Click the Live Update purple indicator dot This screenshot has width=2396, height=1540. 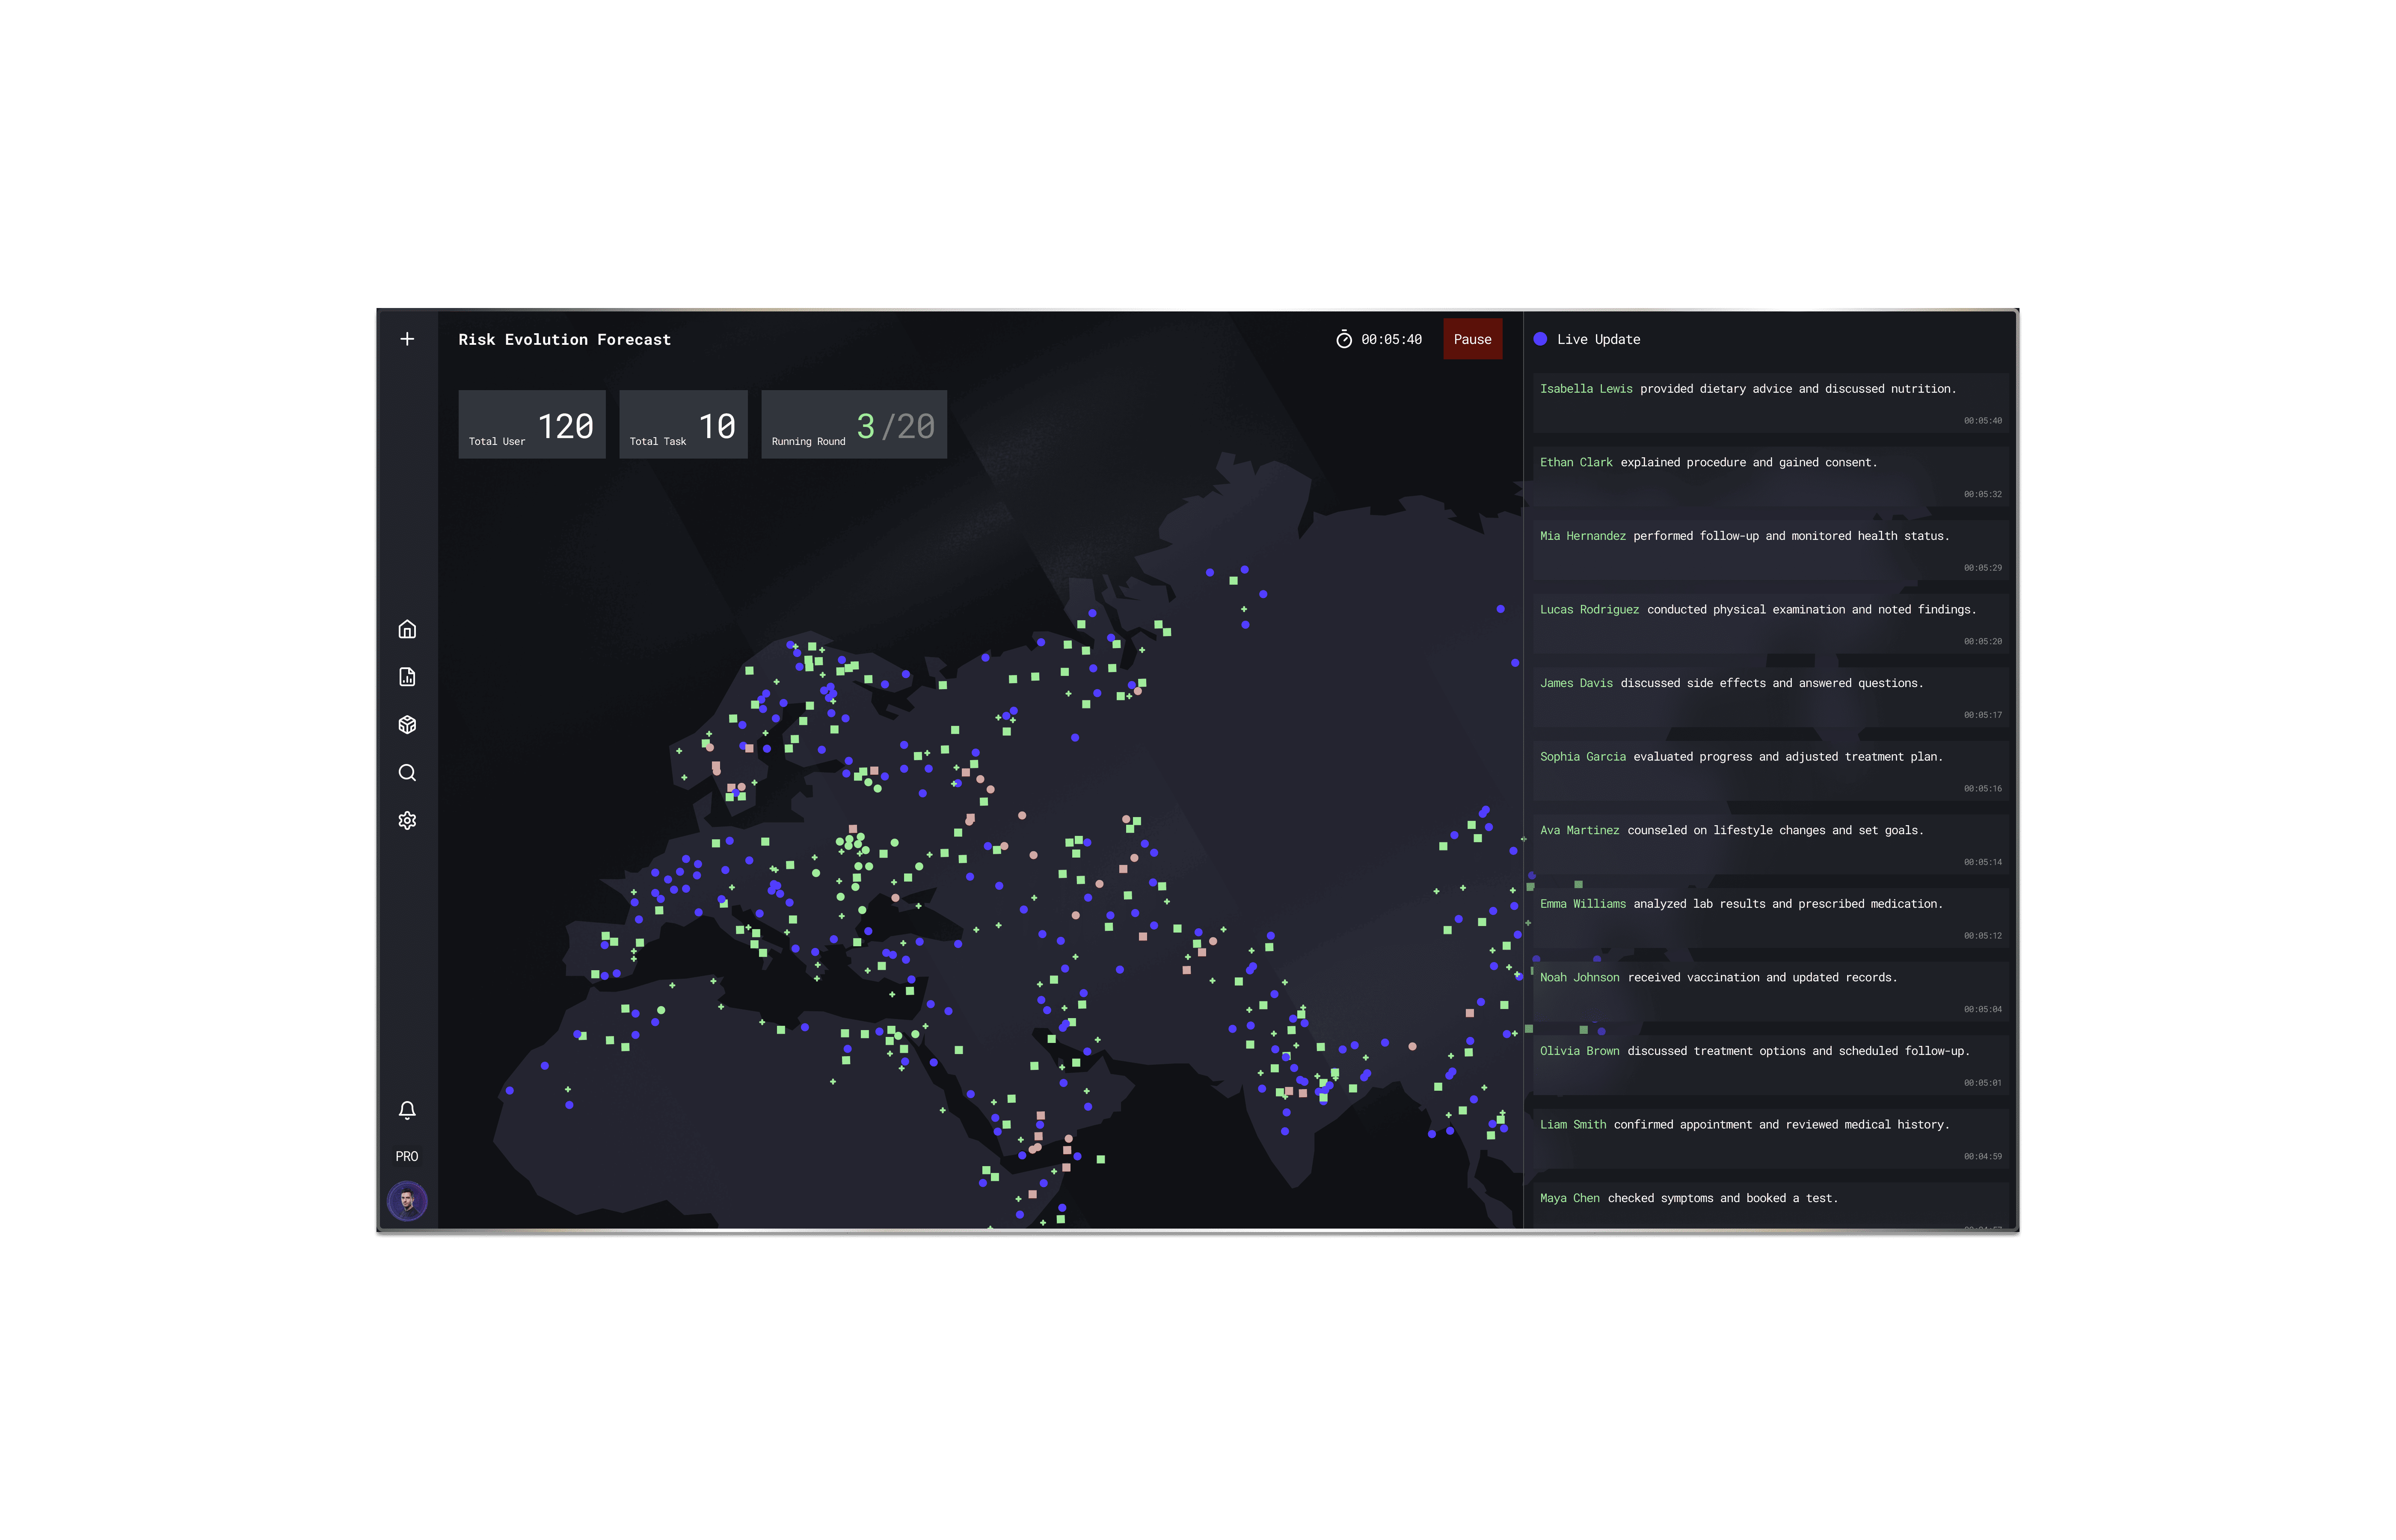pos(1540,339)
